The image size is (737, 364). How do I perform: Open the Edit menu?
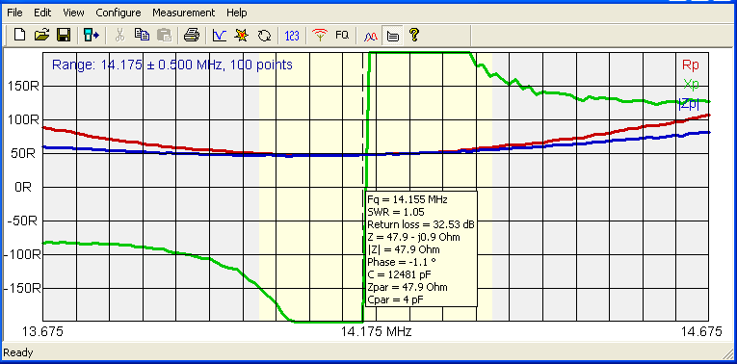pyautogui.click(x=42, y=13)
